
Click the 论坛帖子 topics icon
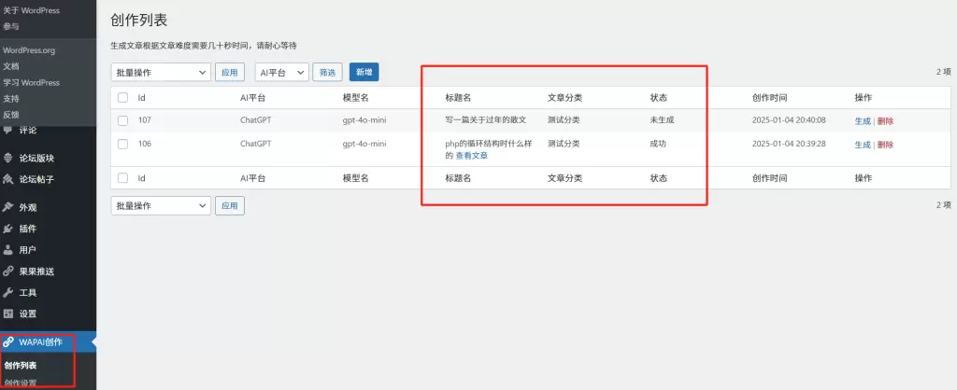pos(7,179)
